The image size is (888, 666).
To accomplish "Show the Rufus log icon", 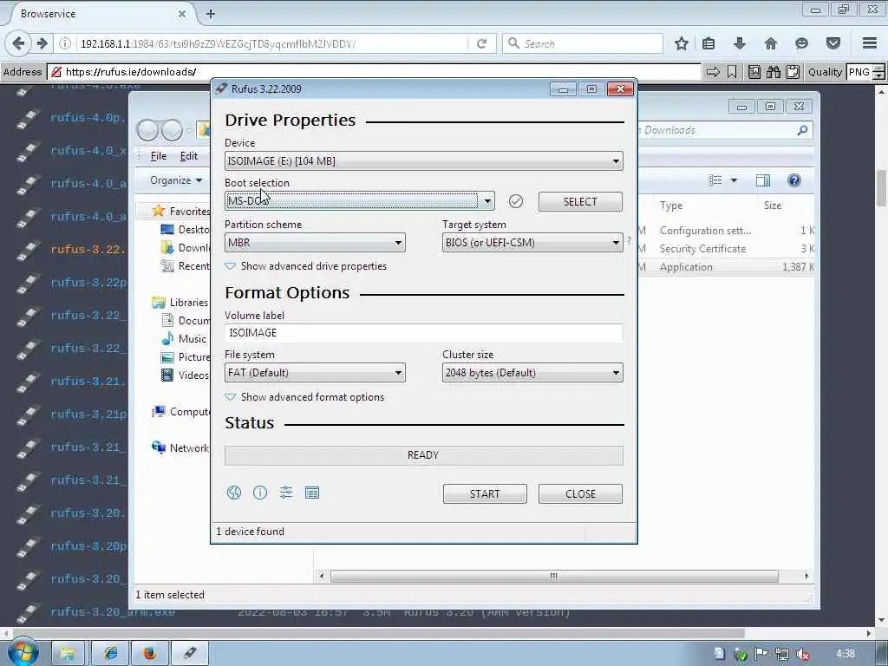I will click(x=312, y=493).
